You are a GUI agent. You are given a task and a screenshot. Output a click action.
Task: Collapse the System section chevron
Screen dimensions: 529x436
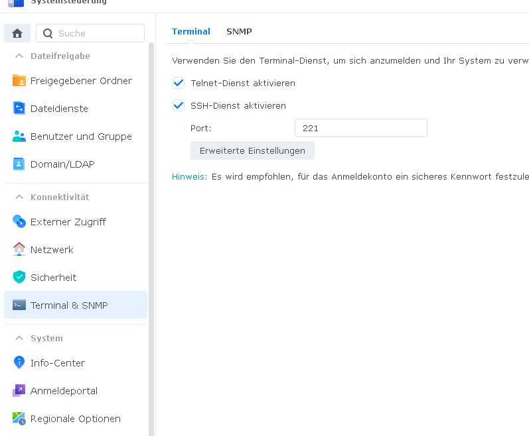click(x=18, y=339)
